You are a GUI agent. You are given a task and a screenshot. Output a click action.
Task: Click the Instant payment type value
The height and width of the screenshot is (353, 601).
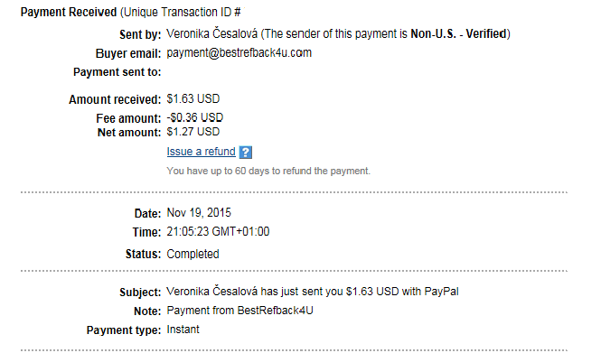(x=183, y=330)
